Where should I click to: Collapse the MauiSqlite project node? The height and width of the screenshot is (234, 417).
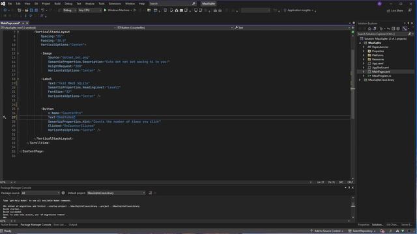(x=360, y=43)
